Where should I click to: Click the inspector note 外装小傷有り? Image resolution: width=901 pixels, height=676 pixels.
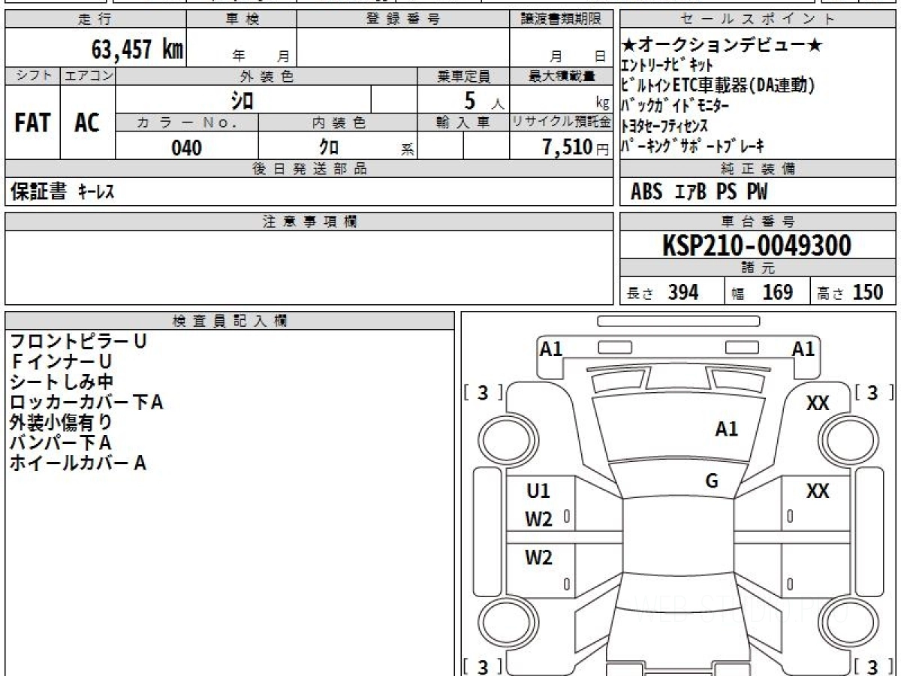[62, 423]
